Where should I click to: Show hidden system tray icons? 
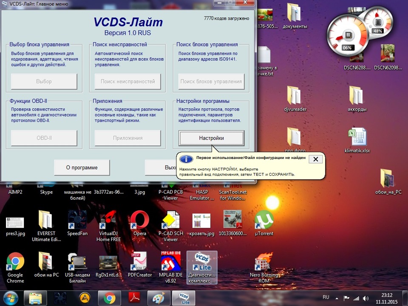click(x=337, y=298)
